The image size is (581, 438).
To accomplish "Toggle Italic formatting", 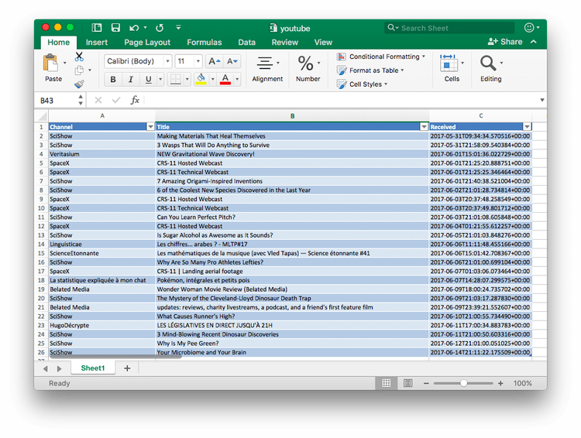I will (x=130, y=80).
